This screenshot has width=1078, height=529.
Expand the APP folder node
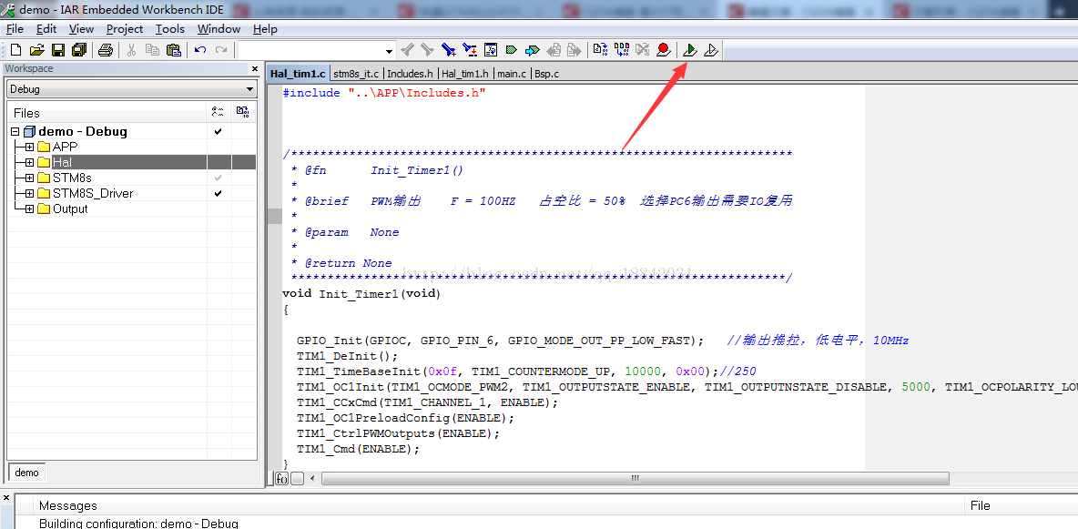click(29, 148)
